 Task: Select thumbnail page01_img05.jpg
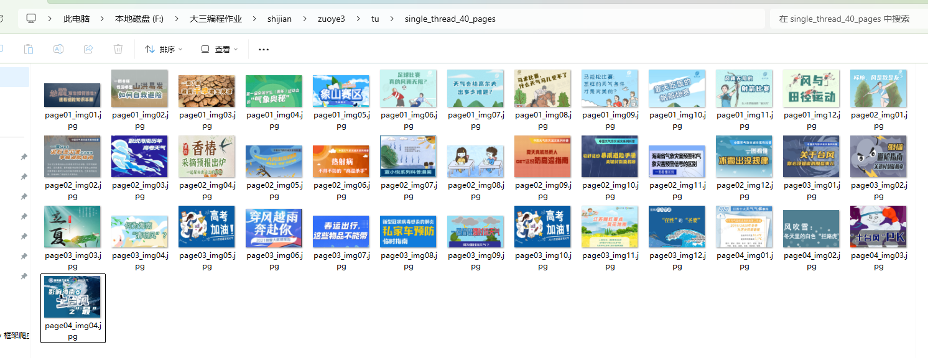(341, 91)
